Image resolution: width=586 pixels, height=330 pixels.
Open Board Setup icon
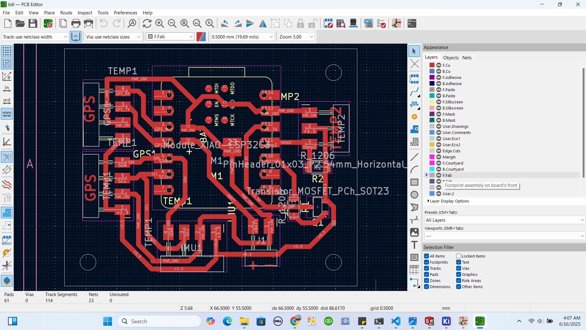48,24
